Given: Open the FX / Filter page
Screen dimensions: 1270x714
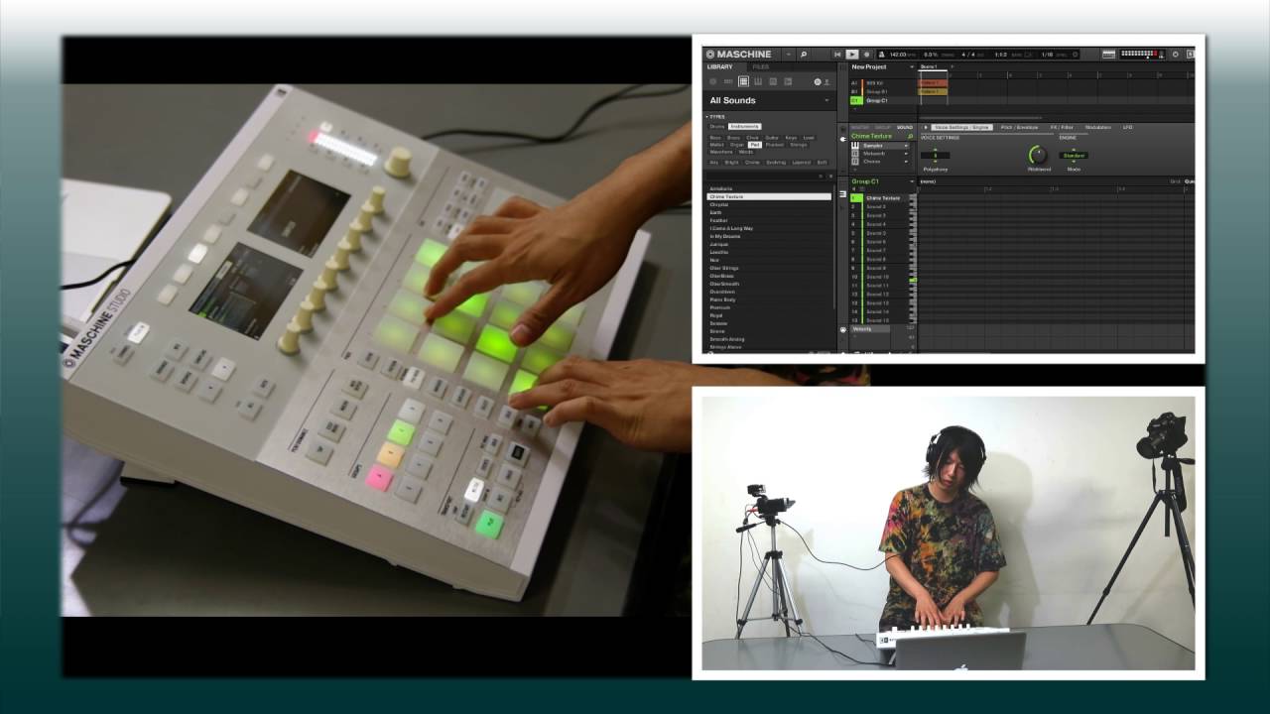Looking at the screenshot, I should pos(1062,127).
